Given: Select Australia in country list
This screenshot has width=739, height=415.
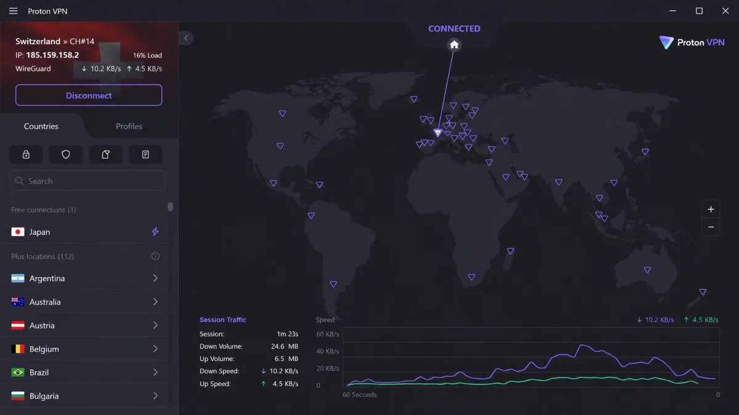Looking at the screenshot, I should pos(84,302).
